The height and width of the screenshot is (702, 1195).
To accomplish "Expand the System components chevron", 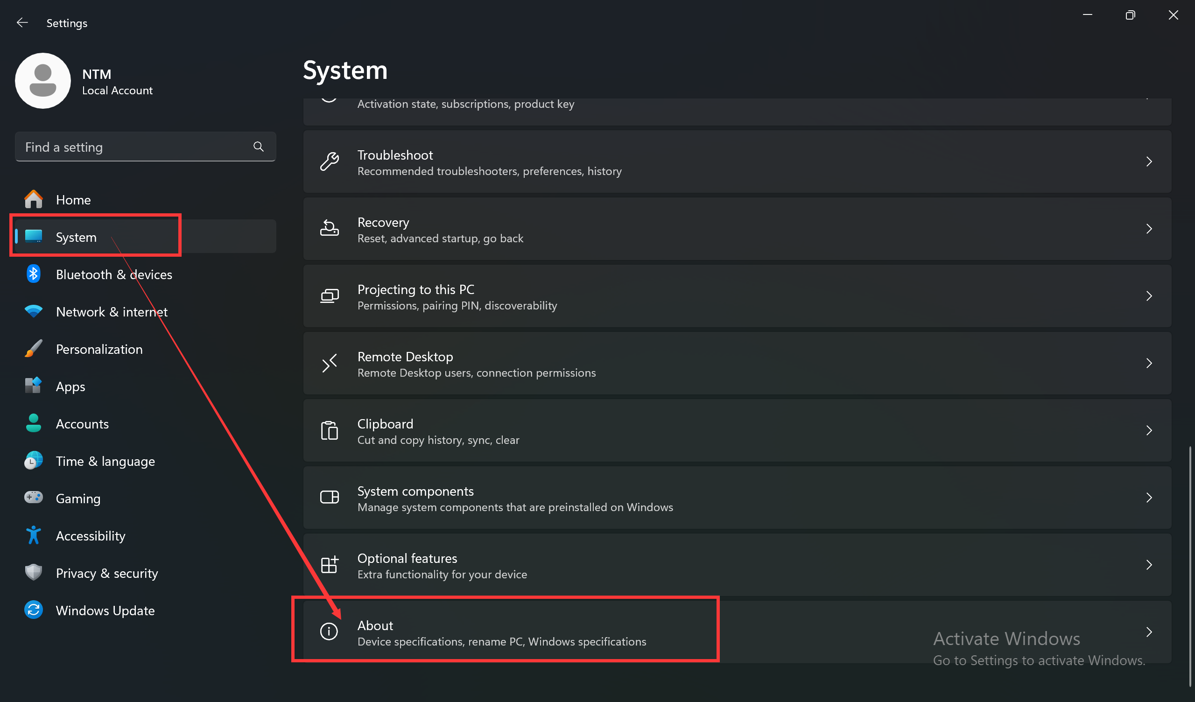I will [x=1149, y=498].
